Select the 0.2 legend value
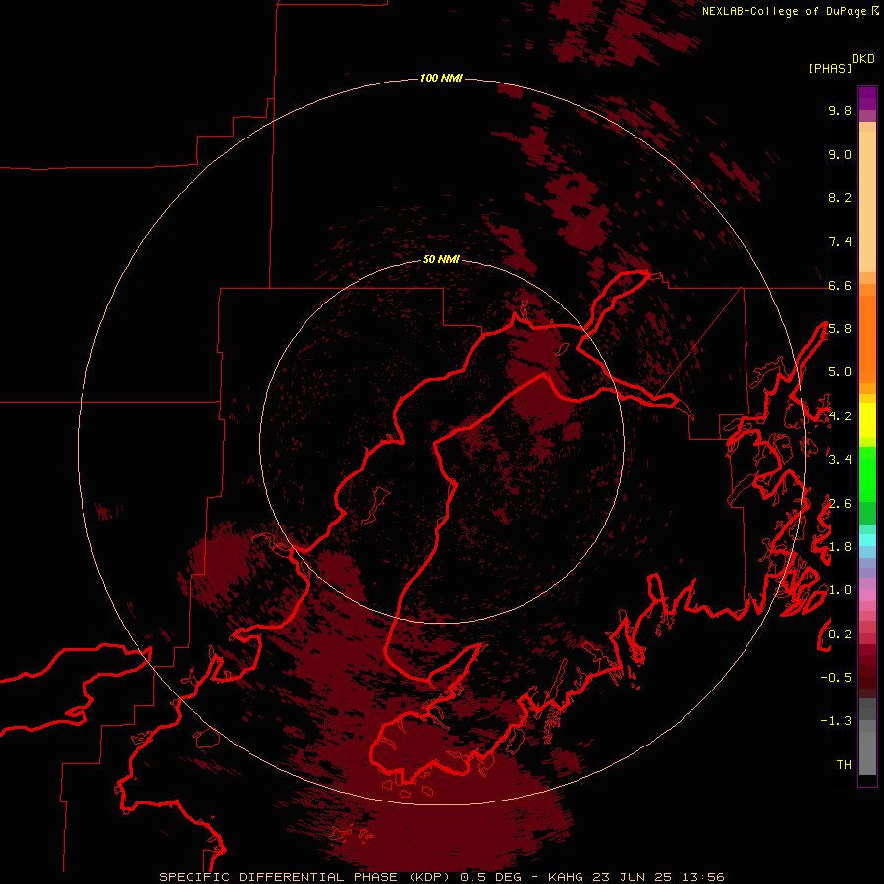The height and width of the screenshot is (884, 884). [840, 635]
